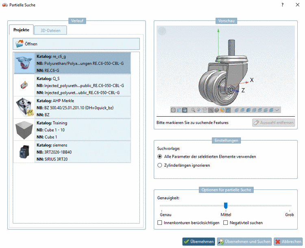Click the Übernehmen button
The height and width of the screenshot is (248, 305).
198,241
